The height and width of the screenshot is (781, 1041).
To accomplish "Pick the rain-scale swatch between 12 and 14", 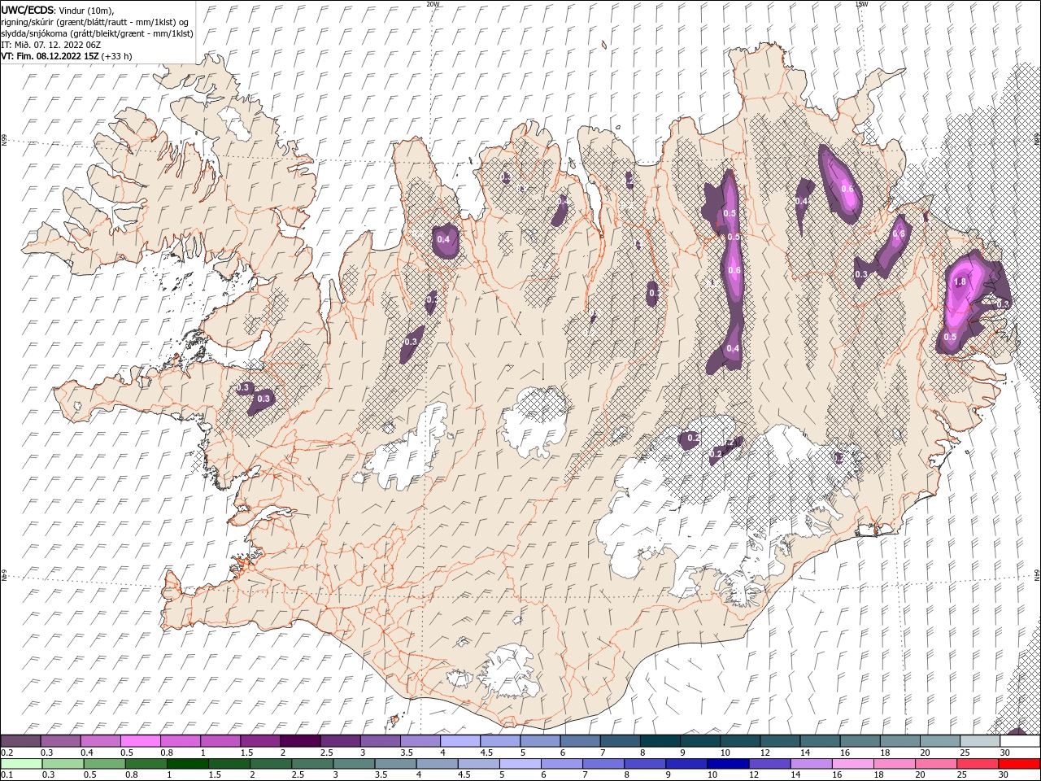I will point(769,764).
